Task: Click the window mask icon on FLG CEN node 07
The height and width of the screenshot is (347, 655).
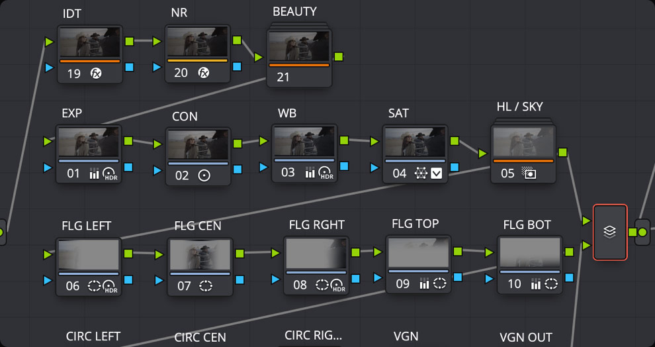Action: click(x=206, y=286)
